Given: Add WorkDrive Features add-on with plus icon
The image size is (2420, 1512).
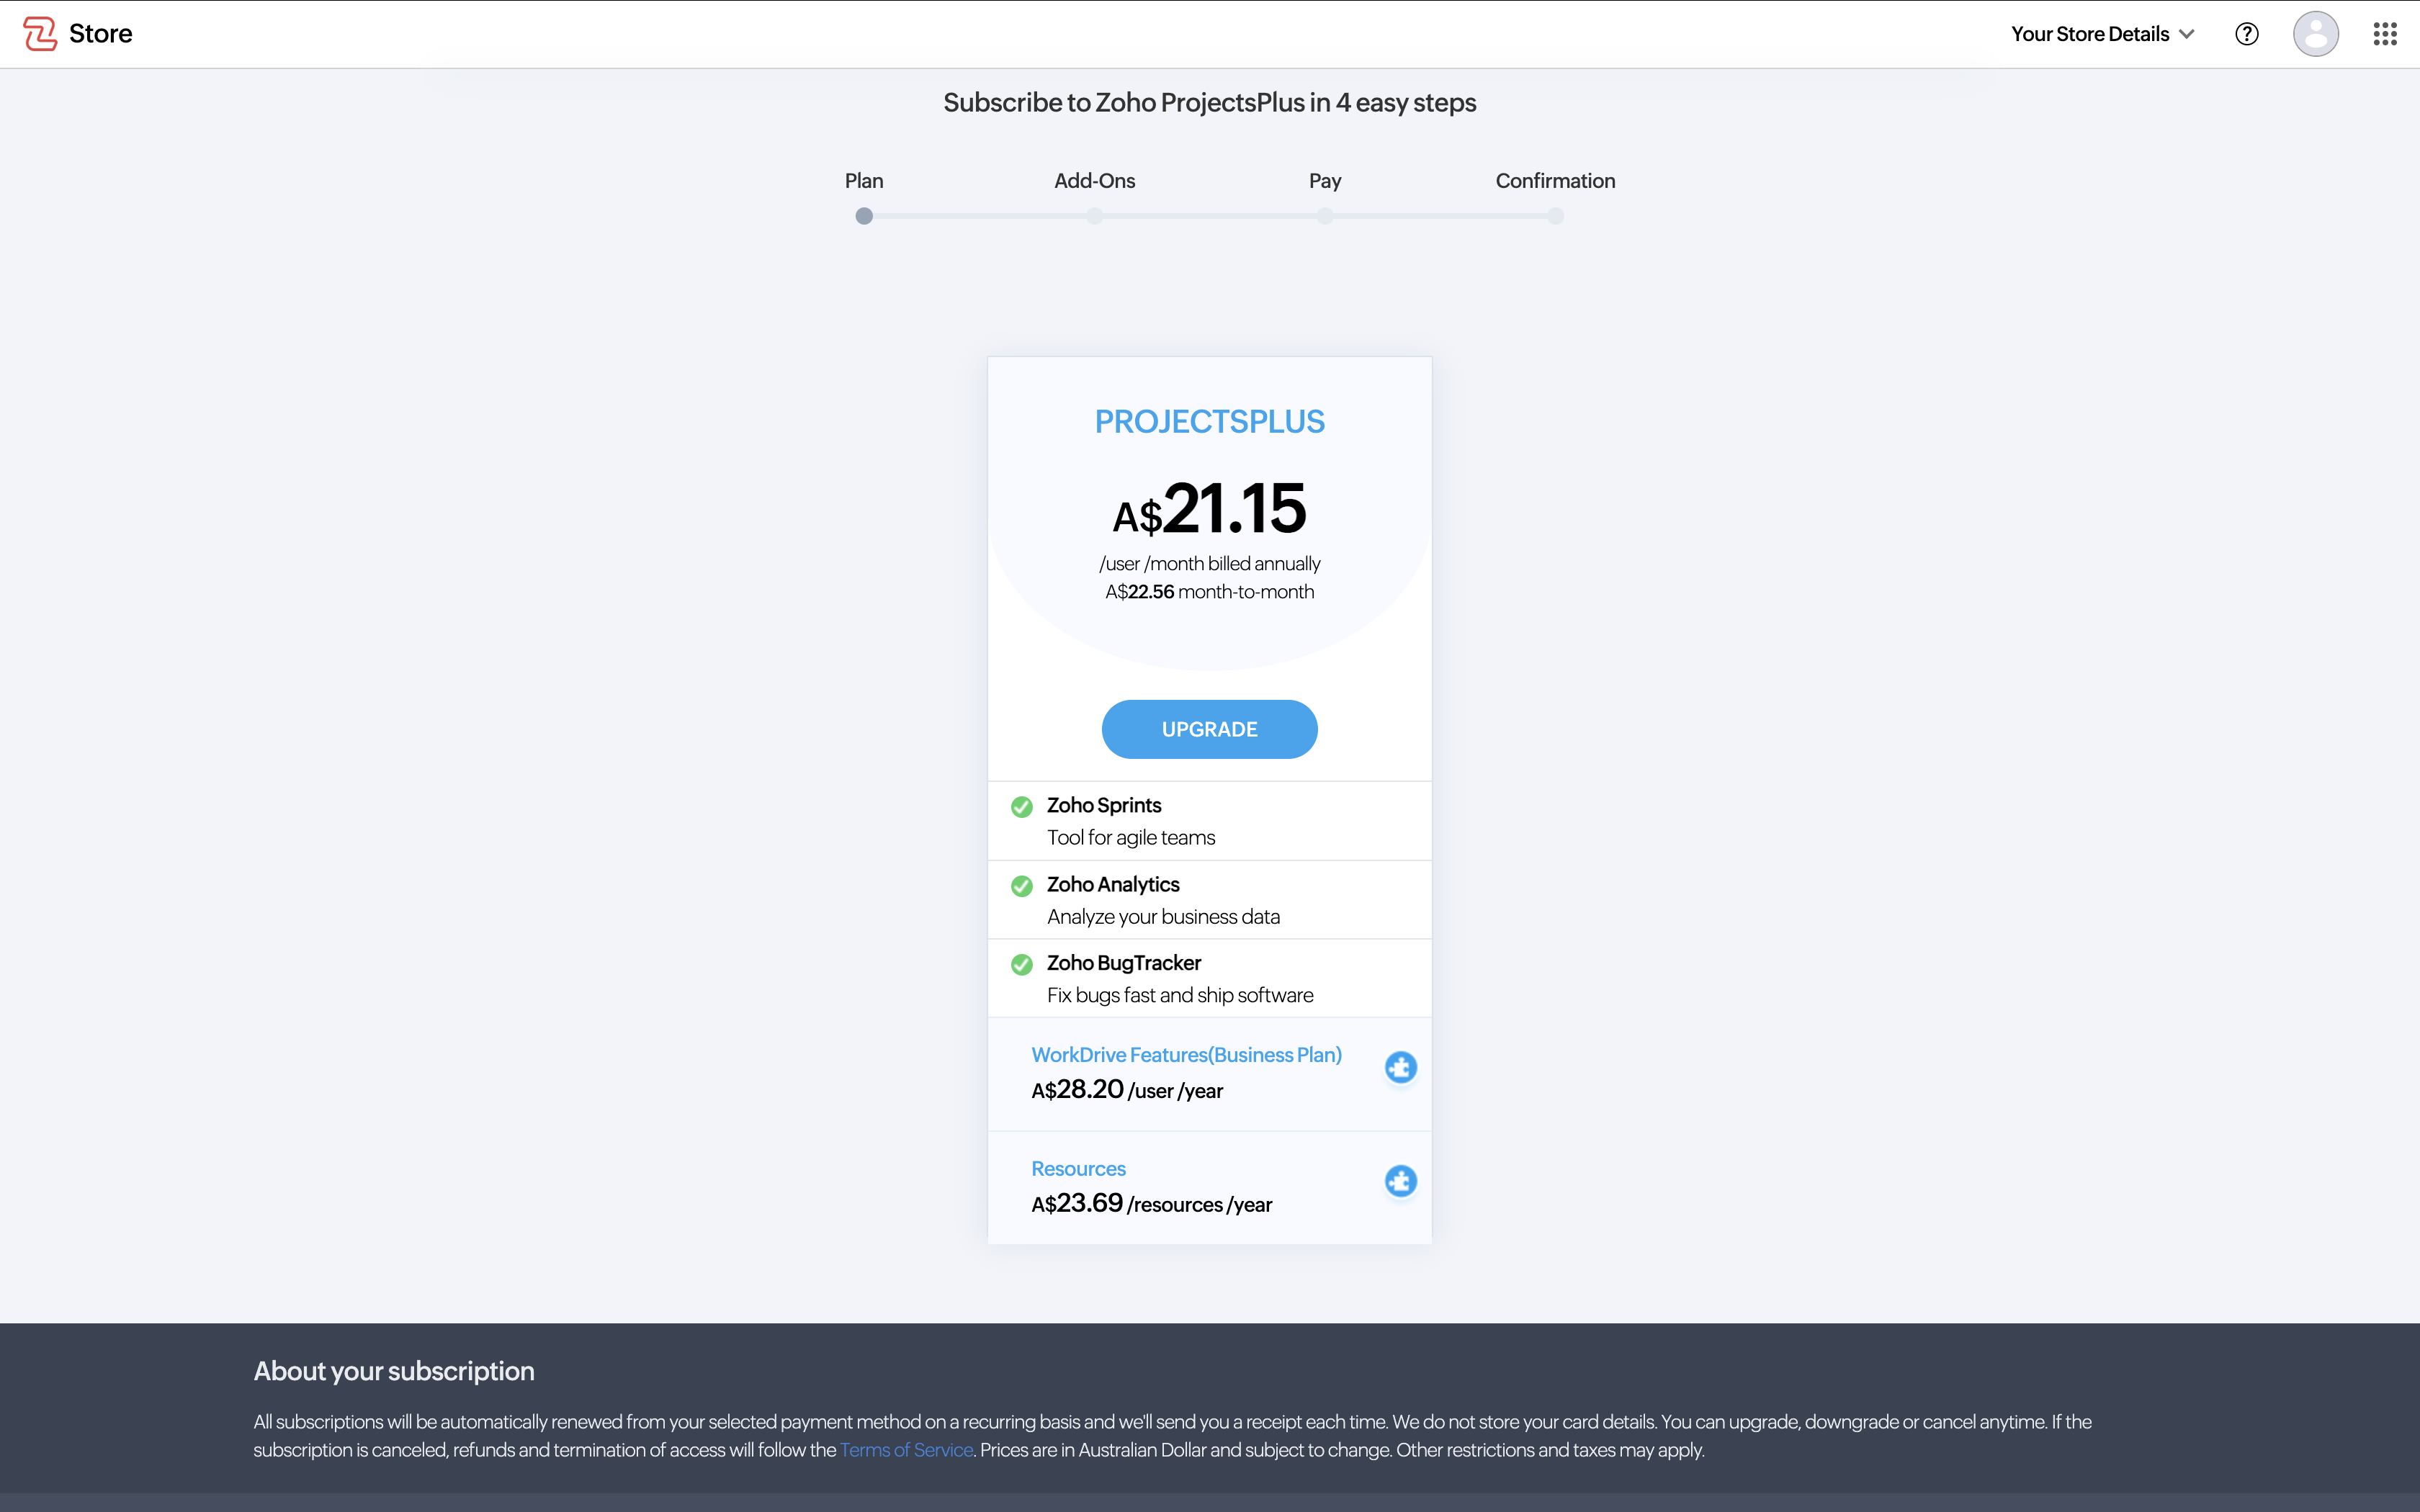Looking at the screenshot, I should pos(1400,1067).
